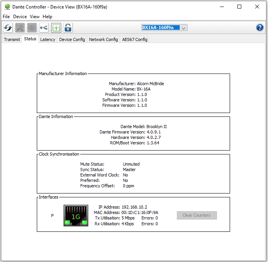Switch to the Latency tab
This screenshot has height=262, width=268.
pyautogui.click(x=48, y=39)
